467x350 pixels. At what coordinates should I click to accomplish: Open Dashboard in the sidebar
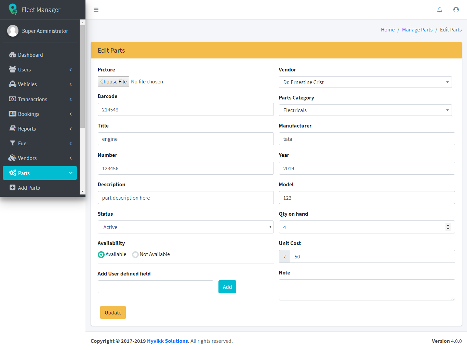click(x=40, y=55)
